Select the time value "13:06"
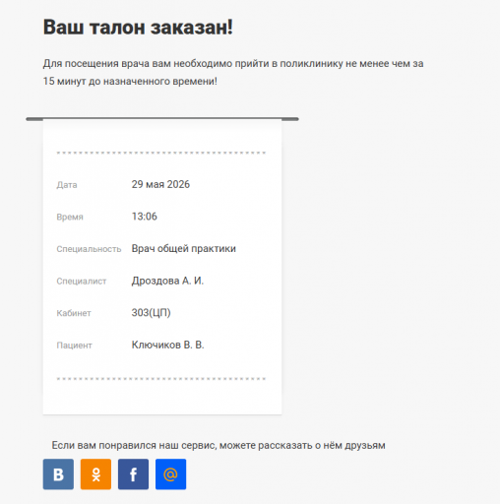Viewport: 500px width, 504px height. point(145,217)
